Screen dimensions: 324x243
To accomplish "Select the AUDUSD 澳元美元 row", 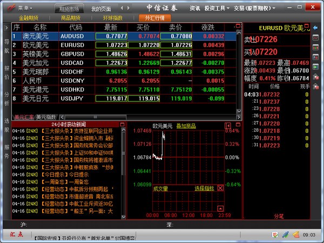I will [124, 36].
